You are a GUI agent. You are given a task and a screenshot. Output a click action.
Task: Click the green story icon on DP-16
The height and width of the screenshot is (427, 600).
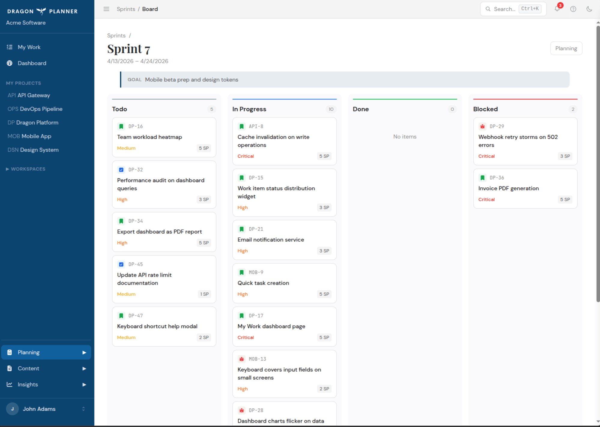121,126
